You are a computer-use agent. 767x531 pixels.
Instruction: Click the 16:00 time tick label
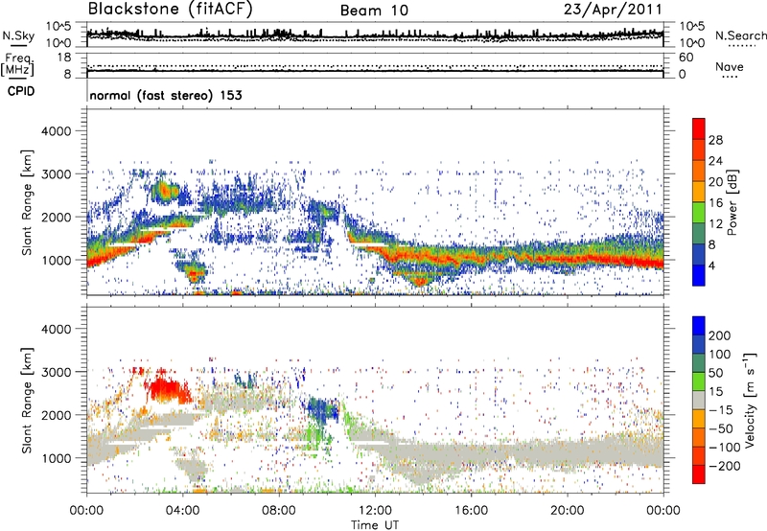click(x=471, y=511)
